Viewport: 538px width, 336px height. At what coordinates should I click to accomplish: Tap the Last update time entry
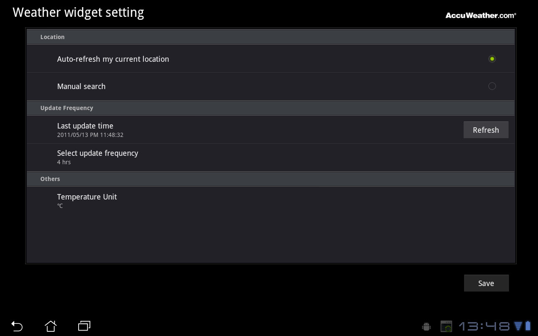pos(271,130)
